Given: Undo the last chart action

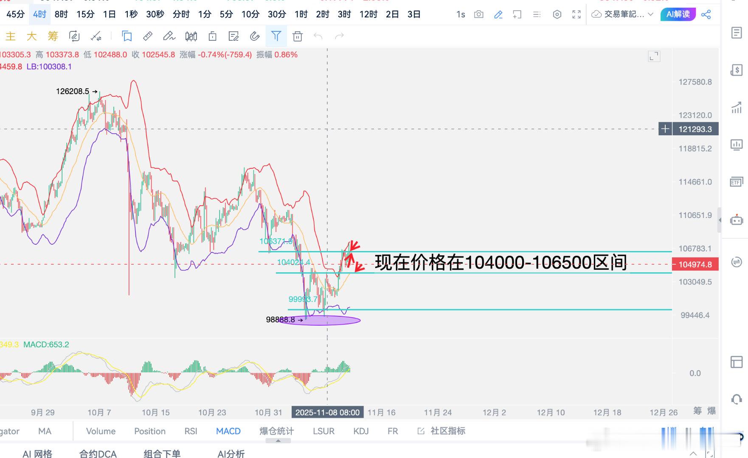Looking at the screenshot, I should [318, 36].
